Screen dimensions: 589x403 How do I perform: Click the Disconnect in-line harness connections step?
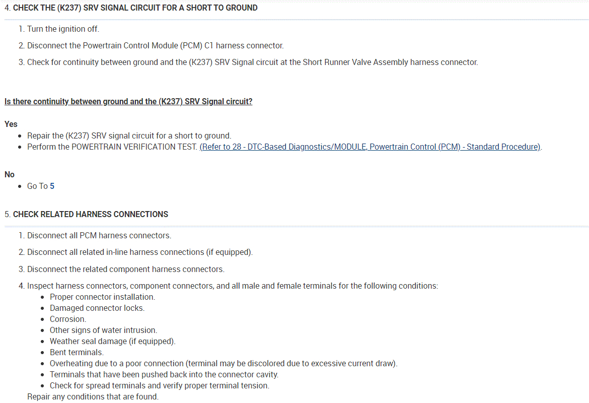(x=140, y=252)
